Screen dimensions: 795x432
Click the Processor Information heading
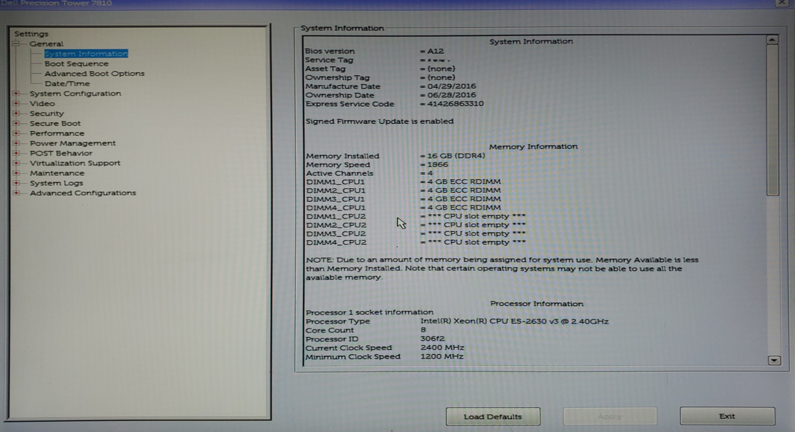tap(536, 304)
